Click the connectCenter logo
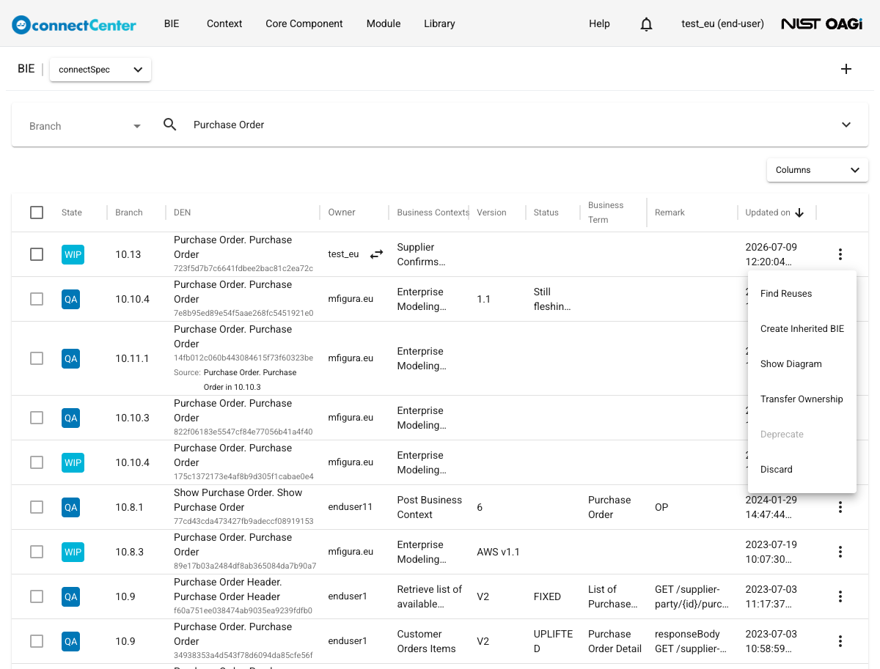The width and height of the screenshot is (880, 669). 74,24
